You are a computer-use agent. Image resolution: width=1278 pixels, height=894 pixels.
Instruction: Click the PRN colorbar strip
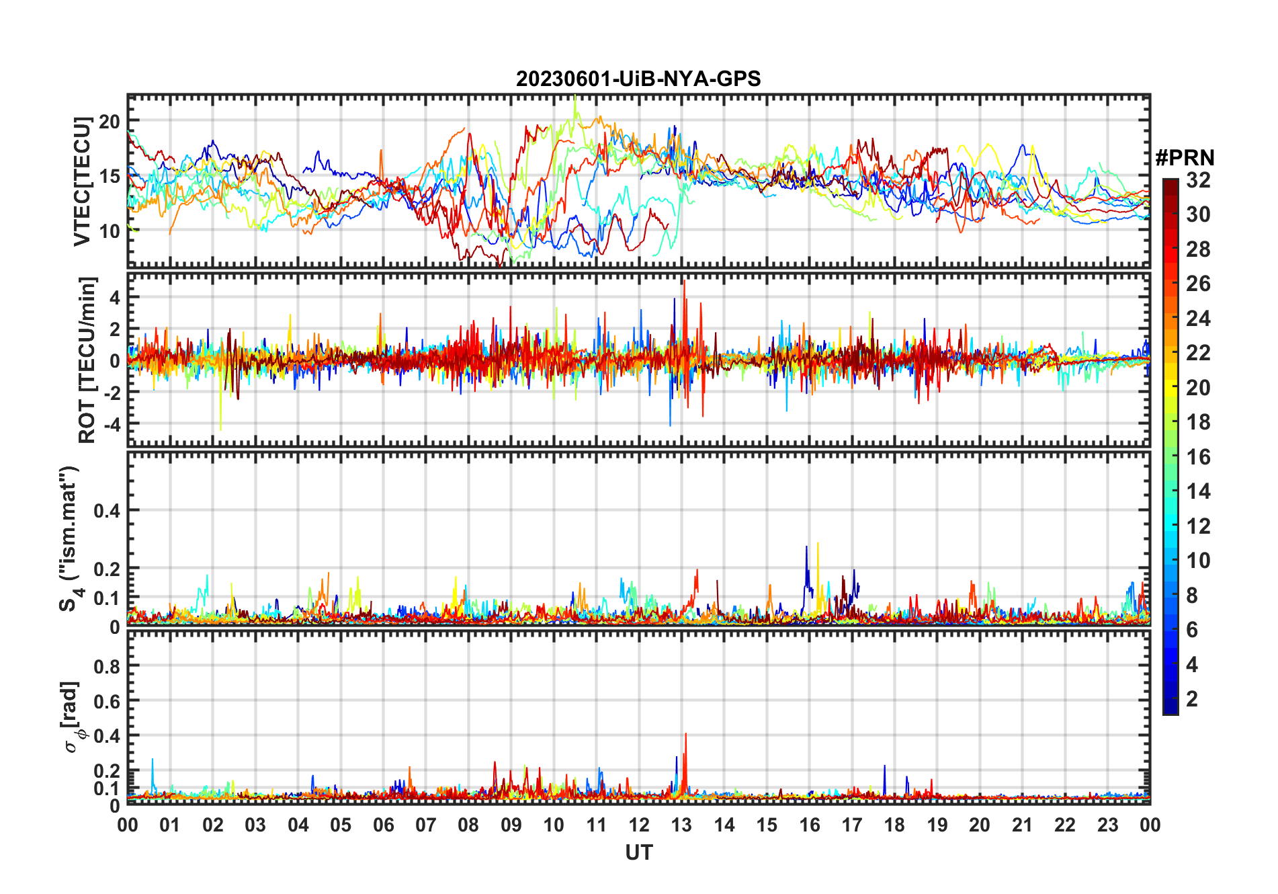pos(1170,446)
